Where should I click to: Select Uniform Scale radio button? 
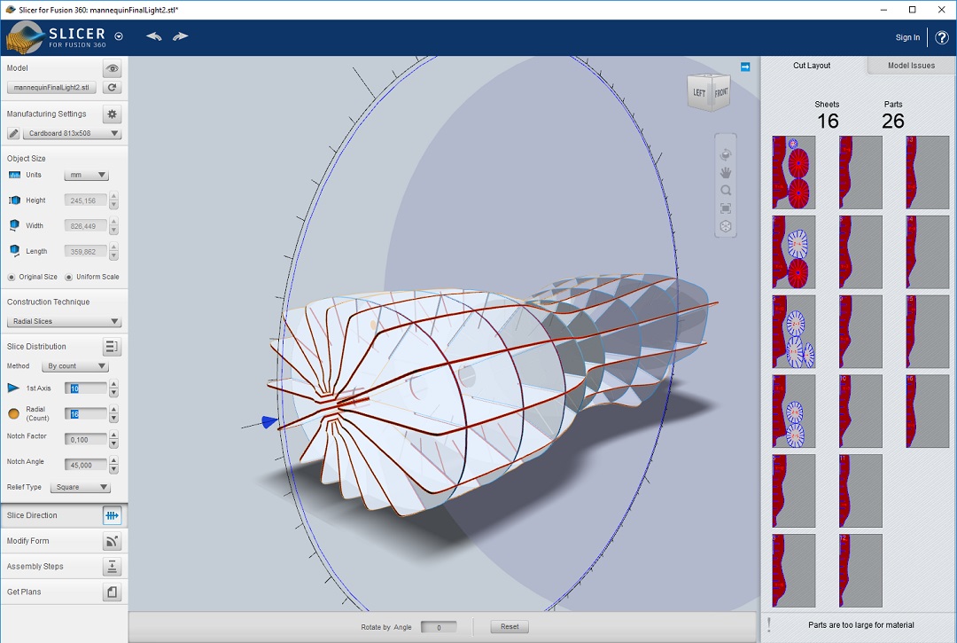pos(68,278)
